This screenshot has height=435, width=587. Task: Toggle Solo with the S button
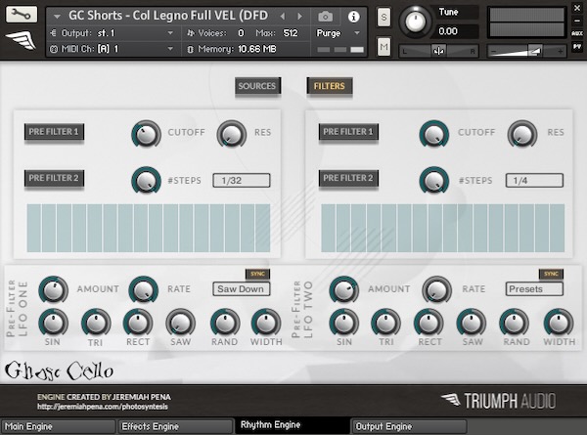(384, 18)
